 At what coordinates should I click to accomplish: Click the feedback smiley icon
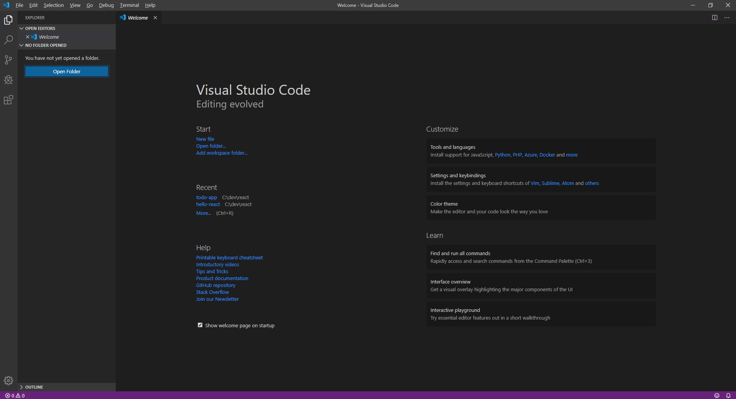pos(717,396)
